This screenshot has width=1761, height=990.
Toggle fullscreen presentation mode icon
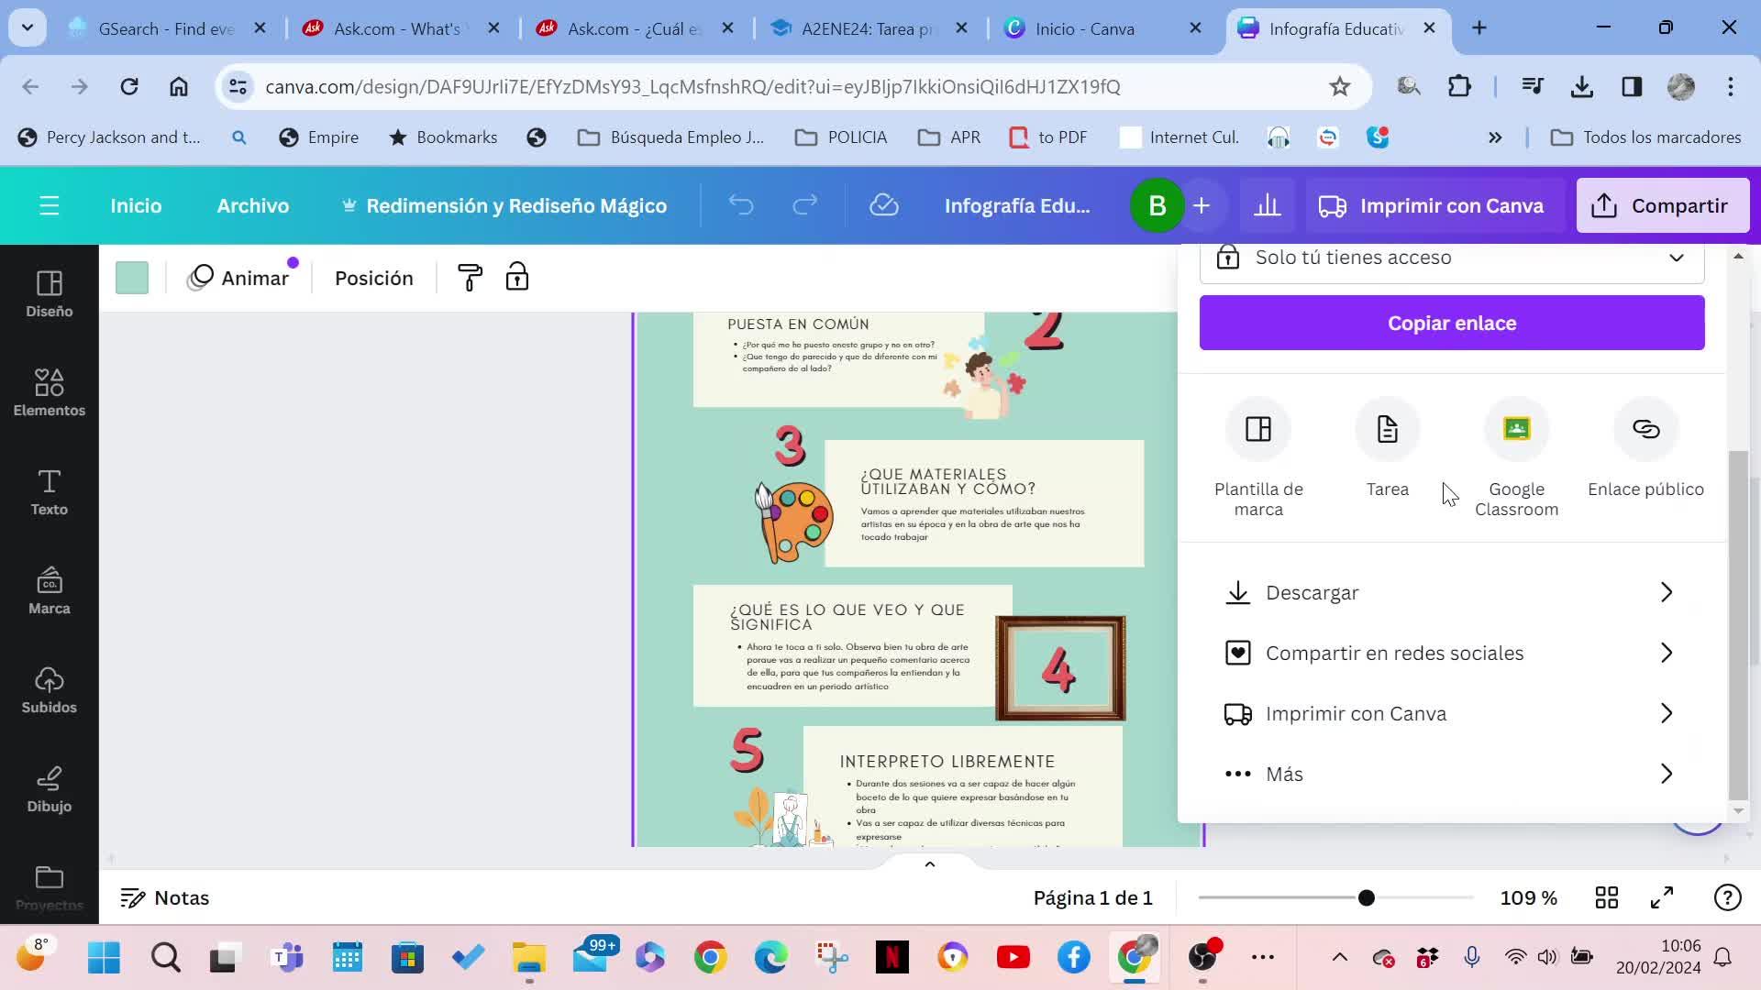pyautogui.click(x=1662, y=897)
